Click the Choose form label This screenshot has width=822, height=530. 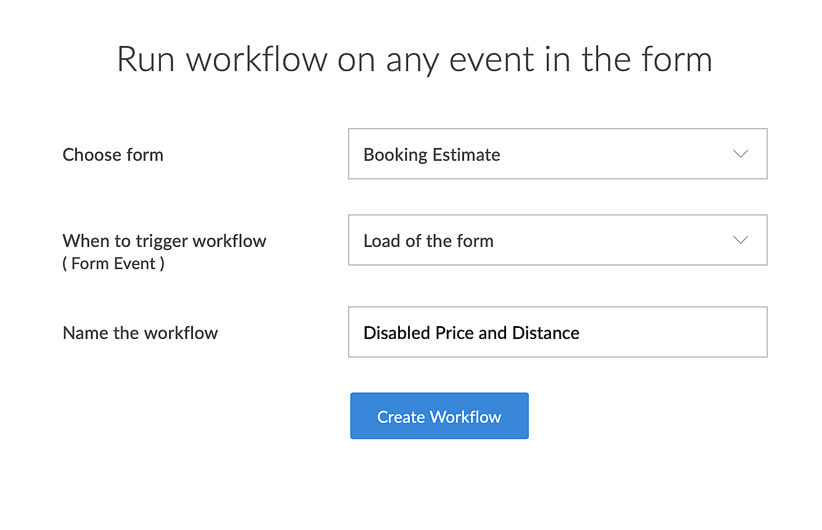pos(113,155)
